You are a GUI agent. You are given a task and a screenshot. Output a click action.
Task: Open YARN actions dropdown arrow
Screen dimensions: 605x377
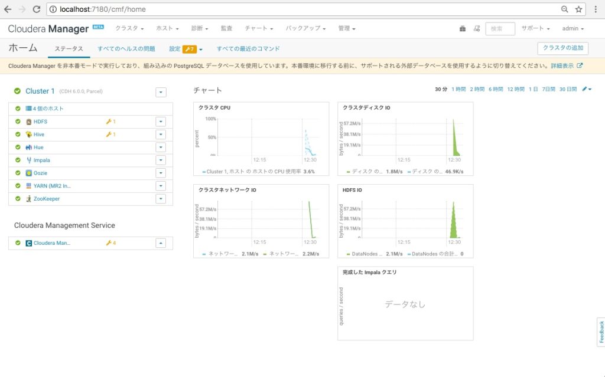coord(161,186)
